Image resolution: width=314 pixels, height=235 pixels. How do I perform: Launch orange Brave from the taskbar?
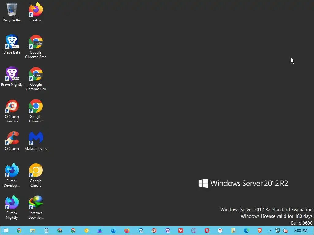[260, 231]
